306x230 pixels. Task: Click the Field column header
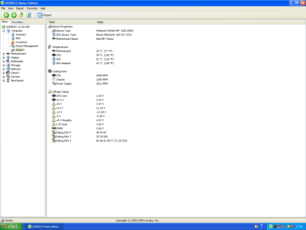click(x=71, y=22)
